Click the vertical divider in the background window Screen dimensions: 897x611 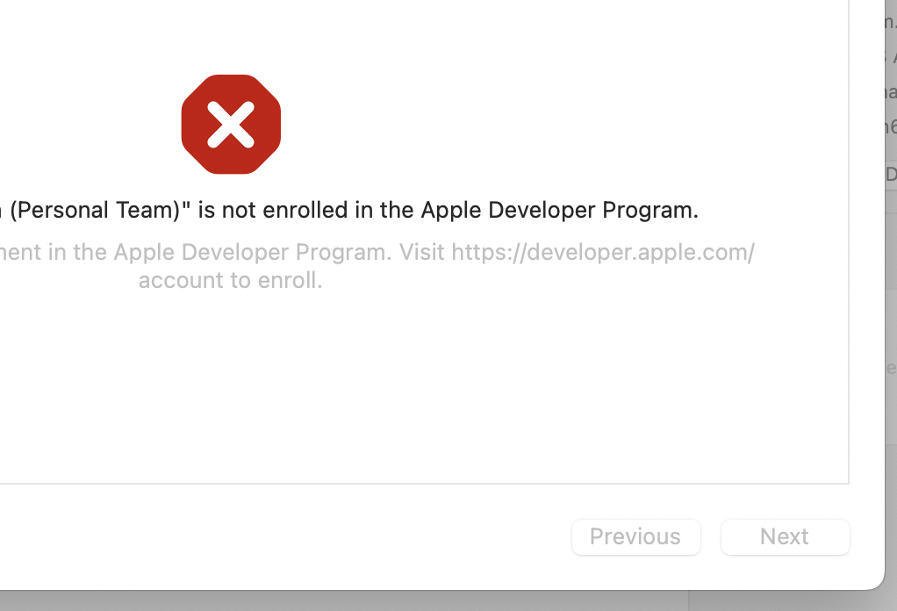pos(689,600)
